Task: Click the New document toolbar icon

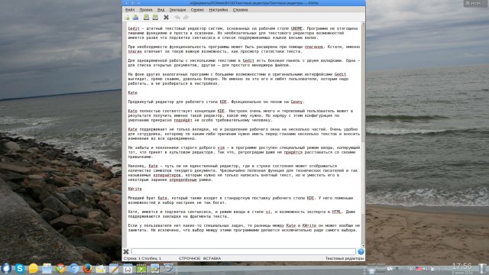Action: tap(127, 17)
